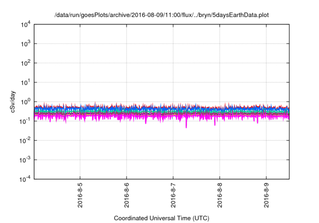The height and width of the screenshot is (223, 319).
Task: Click the 10^-3 y-axis tick label
Action: tap(25, 160)
